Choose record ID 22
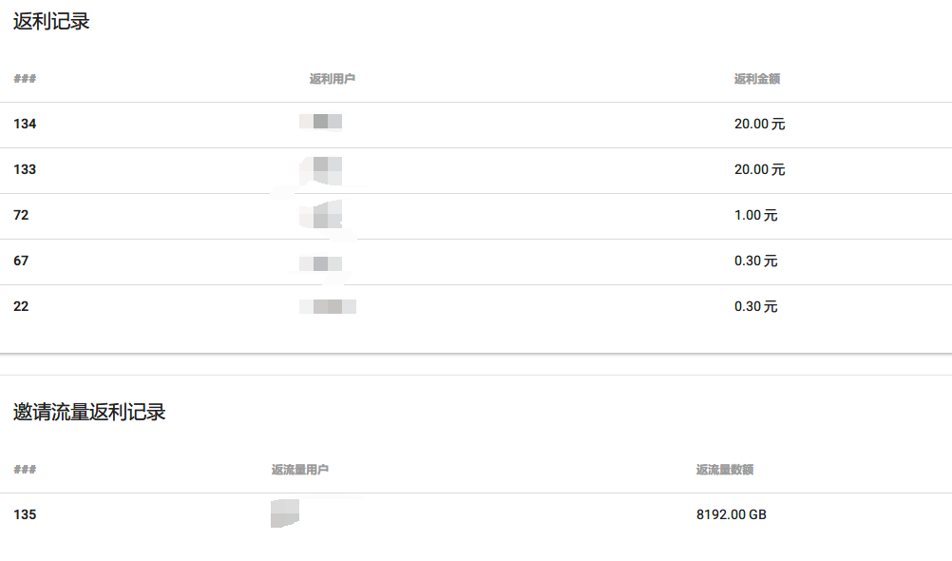This screenshot has height=561, width=952. coord(21,307)
